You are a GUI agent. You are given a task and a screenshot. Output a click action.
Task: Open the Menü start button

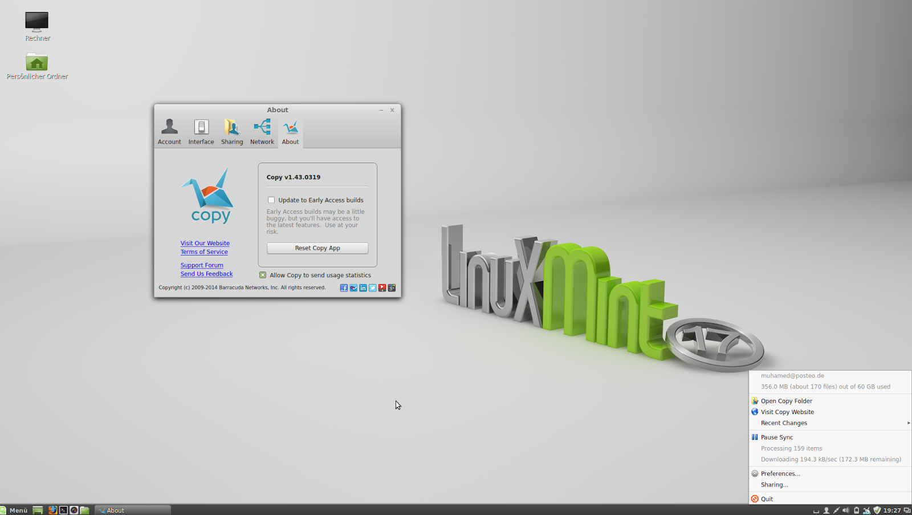click(14, 510)
